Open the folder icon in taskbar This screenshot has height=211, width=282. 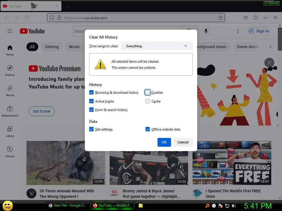point(141,206)
